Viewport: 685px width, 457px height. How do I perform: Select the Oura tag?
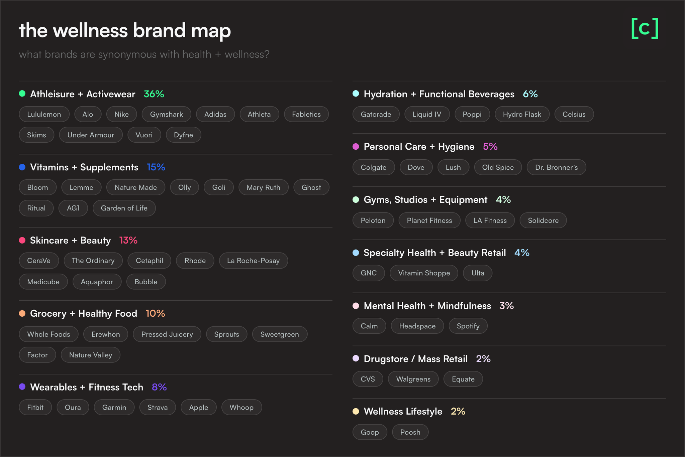point(73,407)
